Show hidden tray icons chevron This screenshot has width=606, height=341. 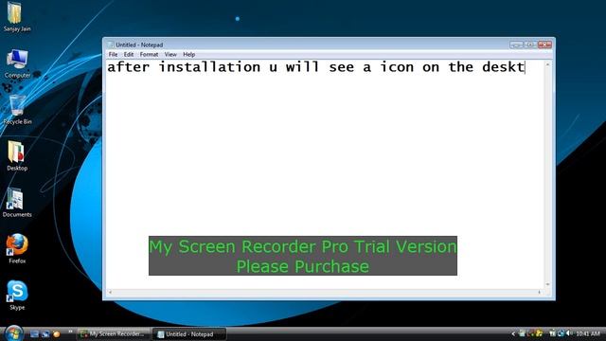[x=513, y=333]
